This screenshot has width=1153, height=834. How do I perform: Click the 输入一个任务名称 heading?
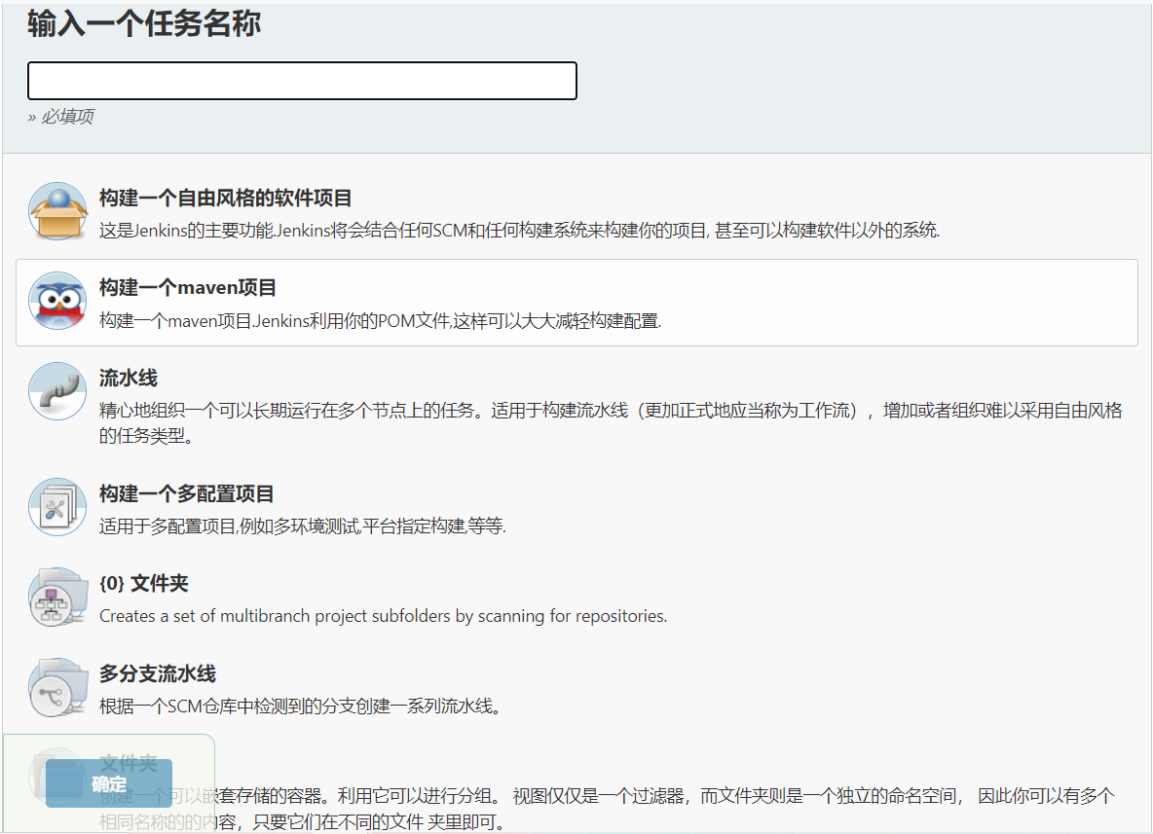(x=144, y=23)
